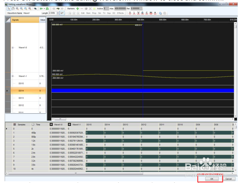Click the Abs position field
Screen dimensions: 241x183
click(x=120, y=8)
